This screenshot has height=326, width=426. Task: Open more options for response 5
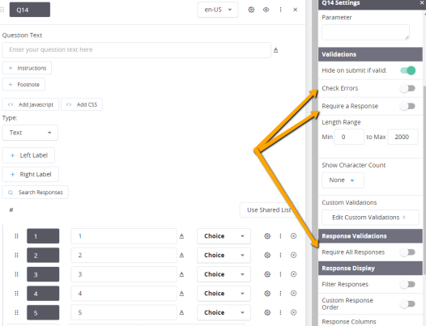pos(280,312)
